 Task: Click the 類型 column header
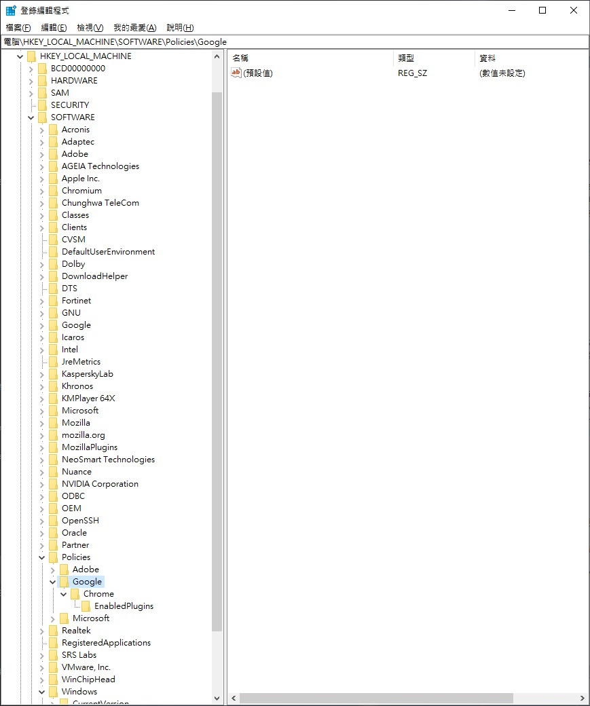pos(434,58)
